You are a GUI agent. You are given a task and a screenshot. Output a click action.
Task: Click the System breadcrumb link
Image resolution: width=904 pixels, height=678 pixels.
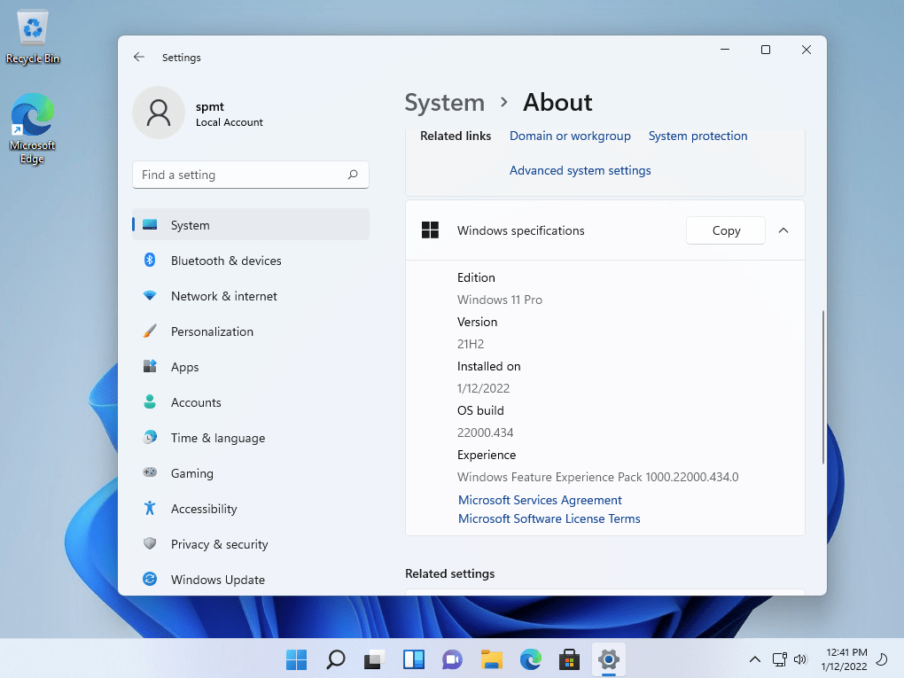[x=445, y=103]
